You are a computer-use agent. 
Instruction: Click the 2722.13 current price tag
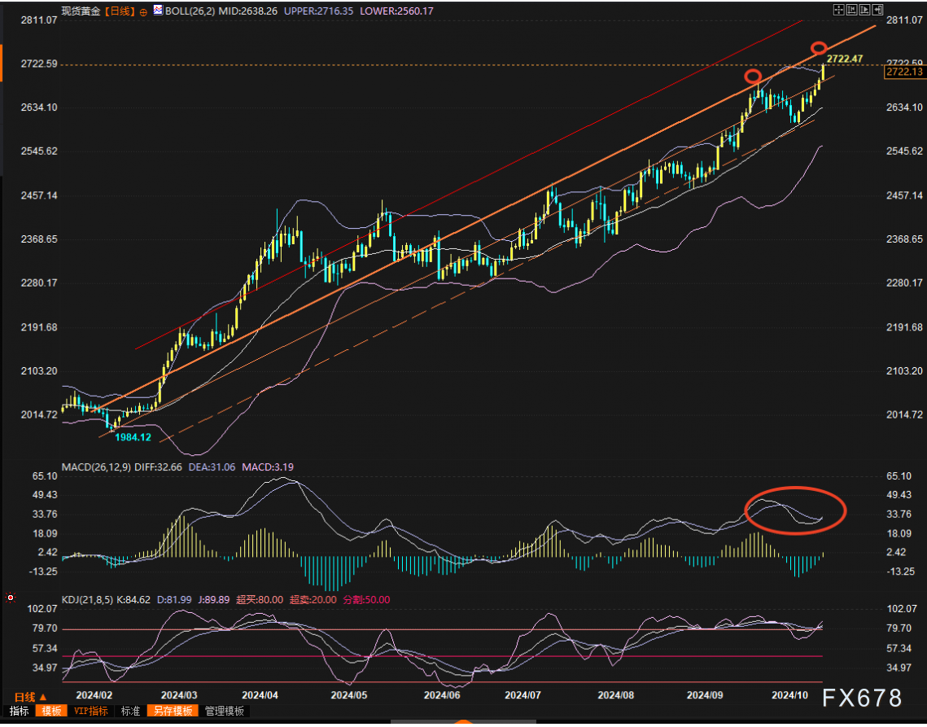(x=903, y=72)
